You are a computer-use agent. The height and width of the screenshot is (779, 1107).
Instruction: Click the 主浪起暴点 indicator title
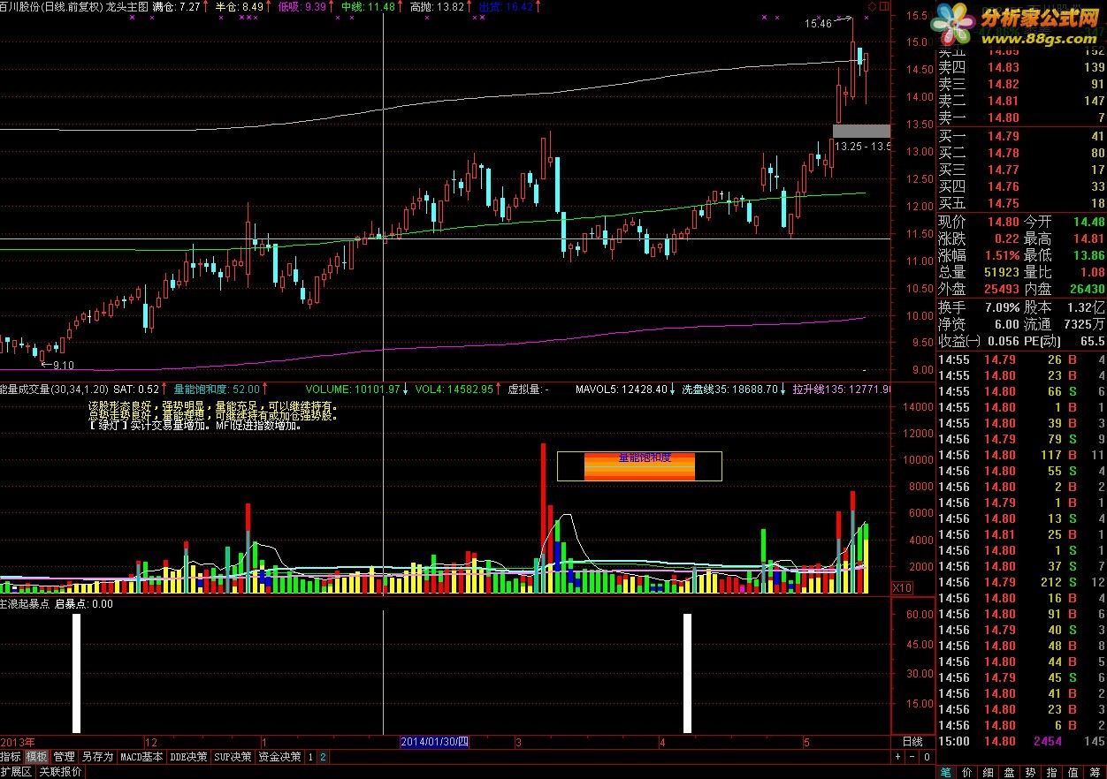[25, 604]
